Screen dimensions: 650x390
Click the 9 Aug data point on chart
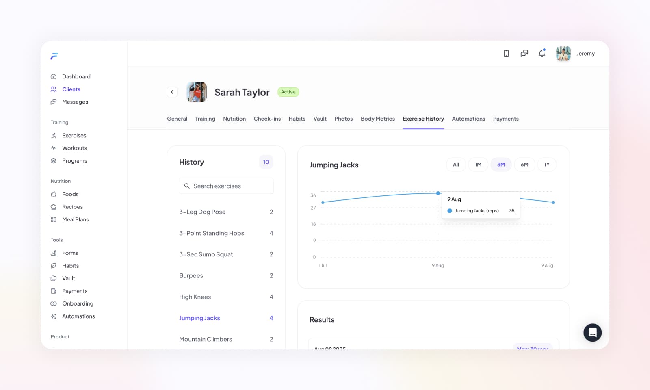pyautogui.click(x=438, y=193)
